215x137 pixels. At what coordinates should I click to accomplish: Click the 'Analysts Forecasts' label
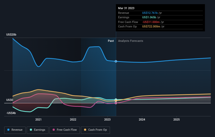tap(130, 41)
